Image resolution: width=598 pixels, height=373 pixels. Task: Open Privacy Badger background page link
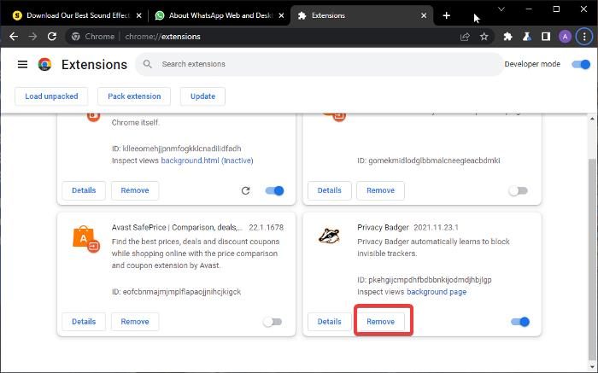tap(436, 292)
